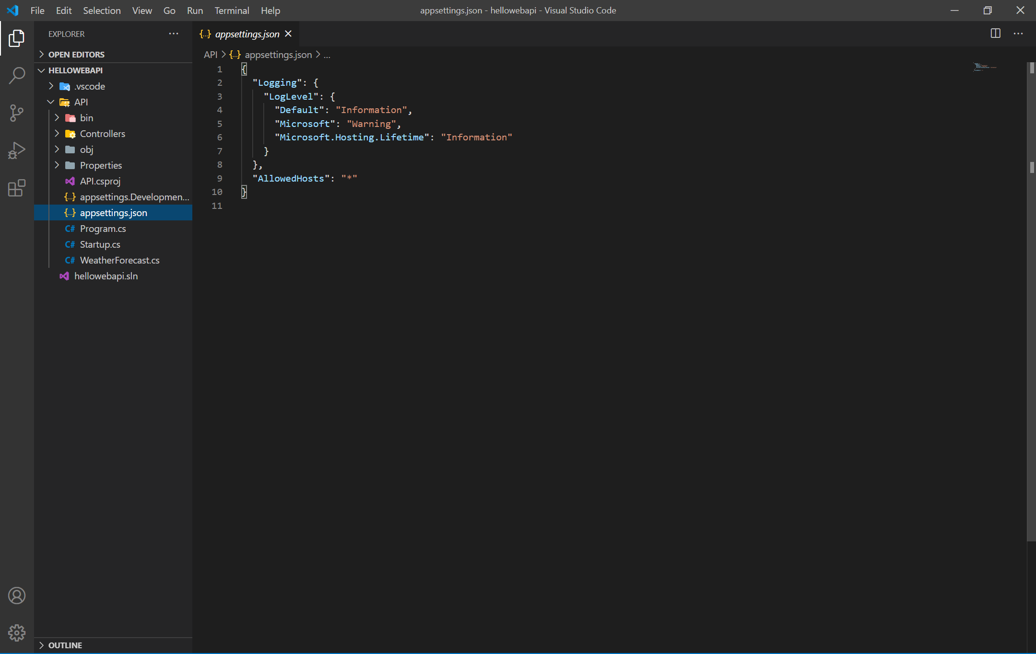
Task: Open the Run and Debug view
Action: [17, 150]
